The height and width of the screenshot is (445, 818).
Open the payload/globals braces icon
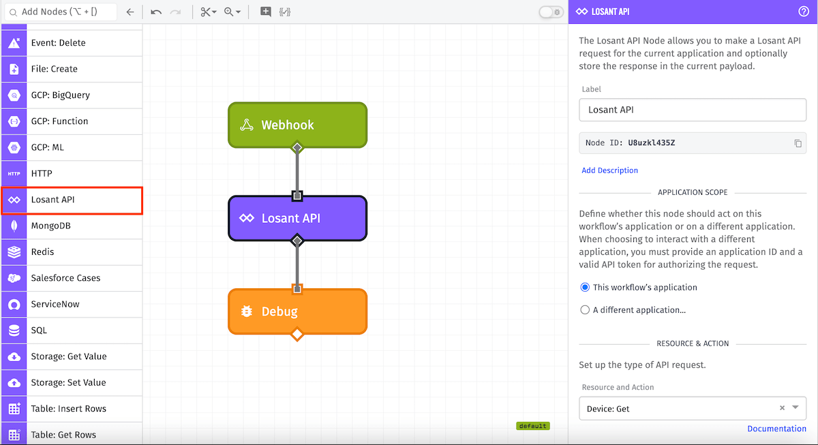pos(285,12)
